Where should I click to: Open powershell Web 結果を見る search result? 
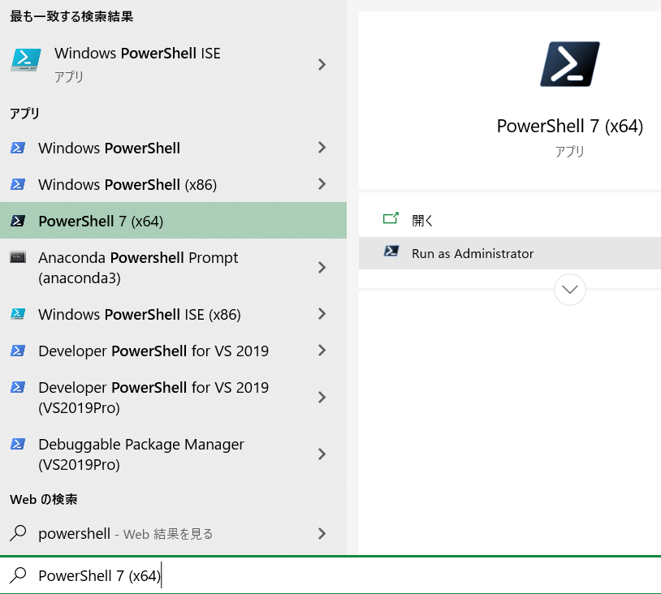[126, 533]
